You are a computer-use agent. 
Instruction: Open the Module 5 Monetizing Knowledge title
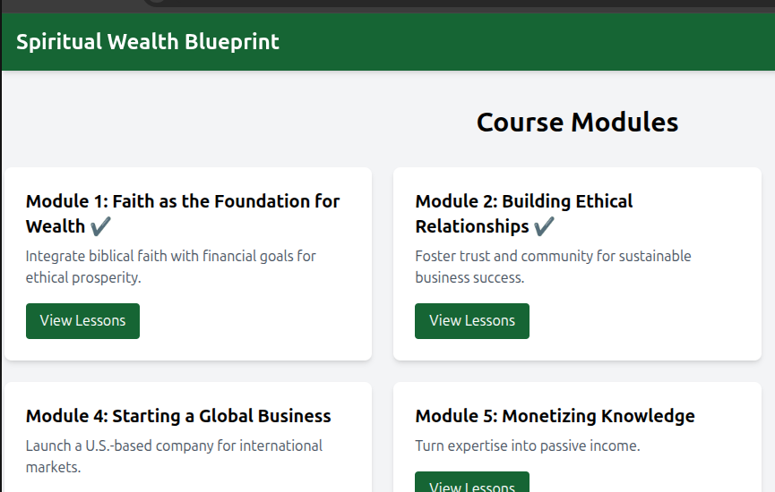coord(555,416)
